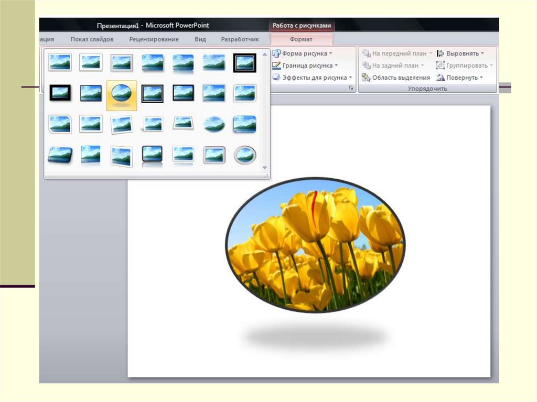This screenshot has height=402, width=537.
Task: Go to the Показ слайдов tab
Action: [x=92, y=39]
